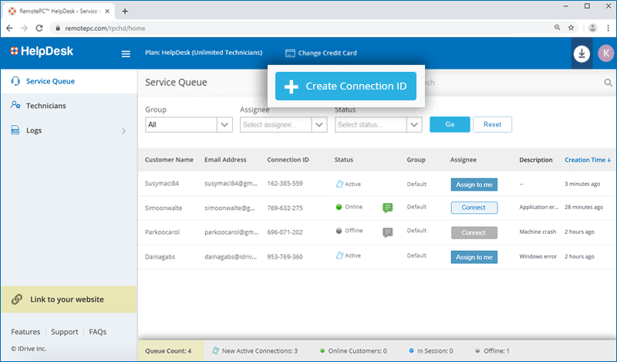Click the hamburger menu icon in header
This screenshot has width=617, height=362.
tap(126, 53)
